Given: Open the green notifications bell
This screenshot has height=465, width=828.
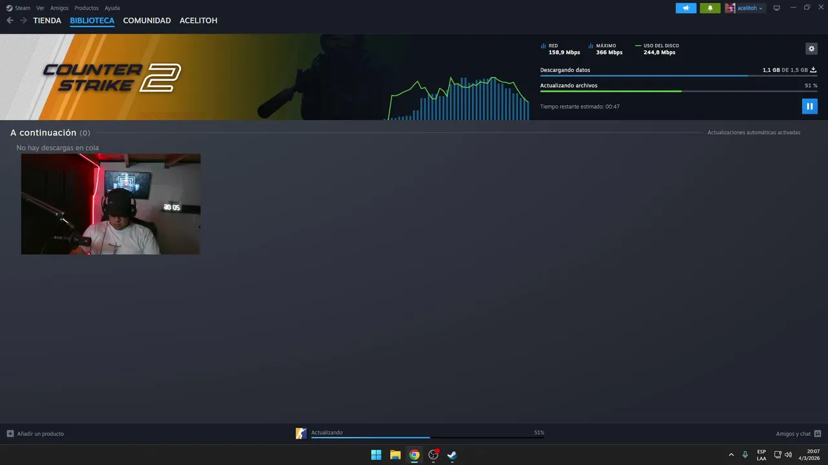Looking at the screenshot, I should tap(710, 8).
